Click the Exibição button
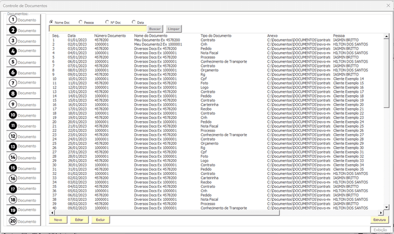The width and height of the screenshot is (394, 234). click(380, 230)
